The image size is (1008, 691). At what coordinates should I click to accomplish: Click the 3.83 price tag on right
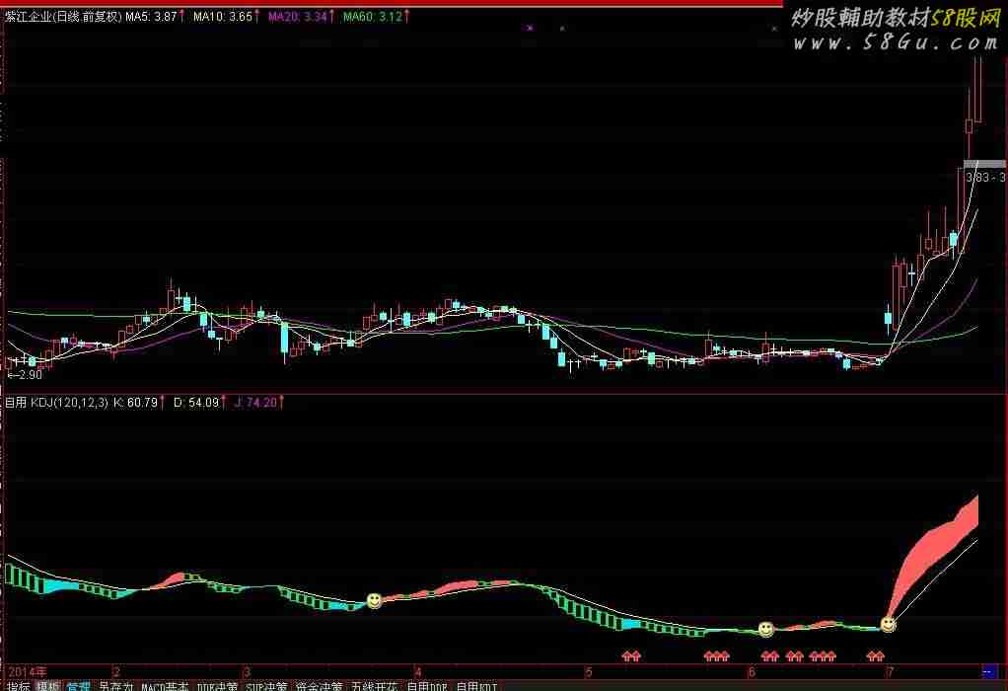click(x=985, y=177)
